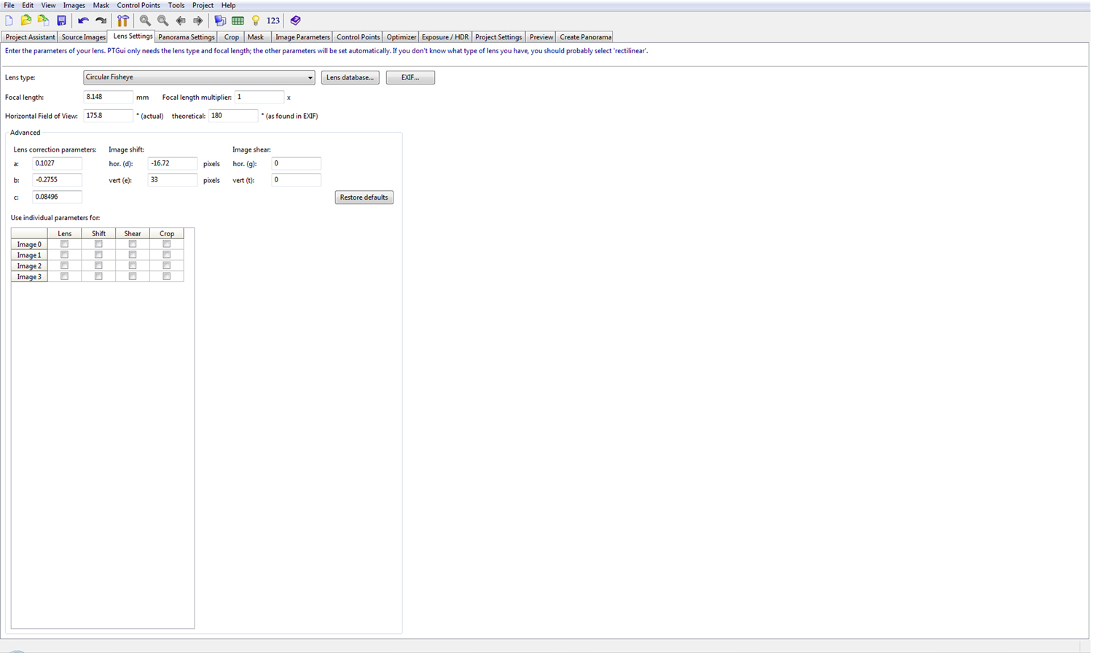This screenshot has height=653, width=1093.
Task: Click into the Focal length input field
Action: pyautogui.click(x=108, y=97)
